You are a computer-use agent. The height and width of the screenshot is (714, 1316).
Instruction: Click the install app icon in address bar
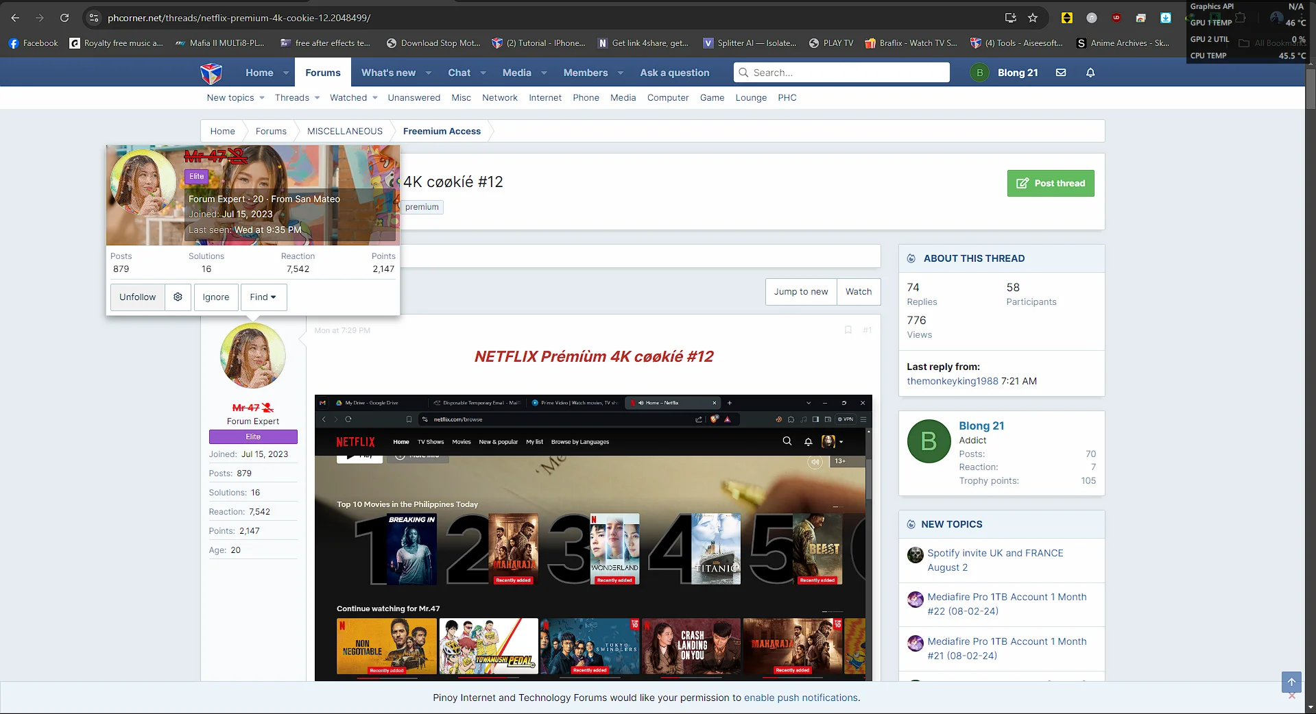point(1010,18)
